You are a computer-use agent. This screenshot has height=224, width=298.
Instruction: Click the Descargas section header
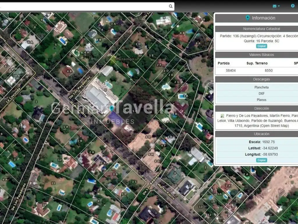[x=262, y=79]
